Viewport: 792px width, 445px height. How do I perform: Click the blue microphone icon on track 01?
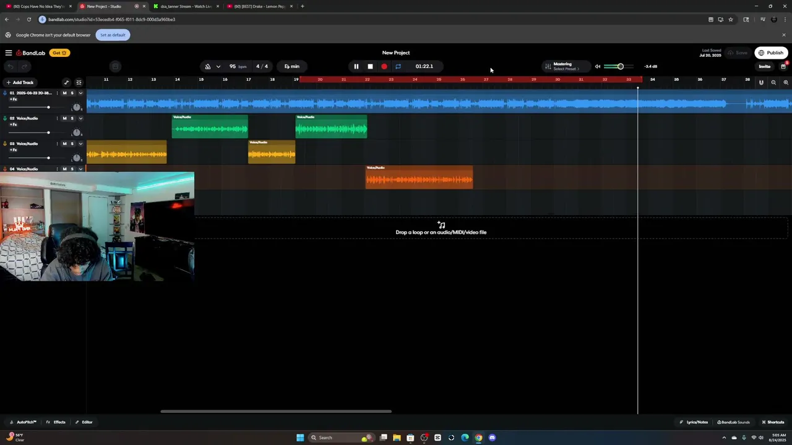click(5, 93)
